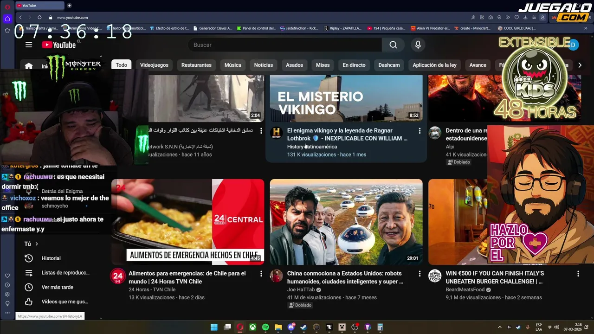
Task: Open the History channel avatar
Action: click(277, 133)
